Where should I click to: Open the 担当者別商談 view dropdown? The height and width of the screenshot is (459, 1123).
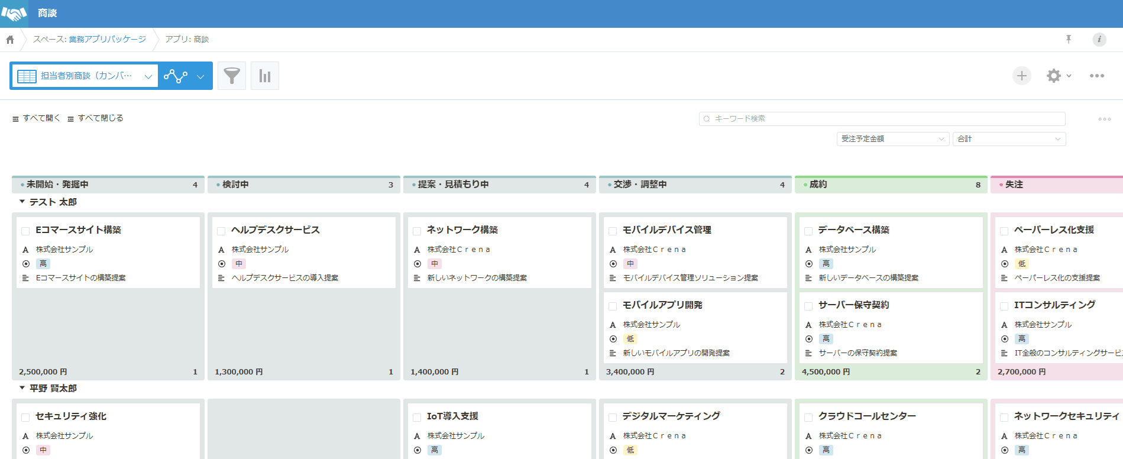pyautogui.click(x=85, y=76)
